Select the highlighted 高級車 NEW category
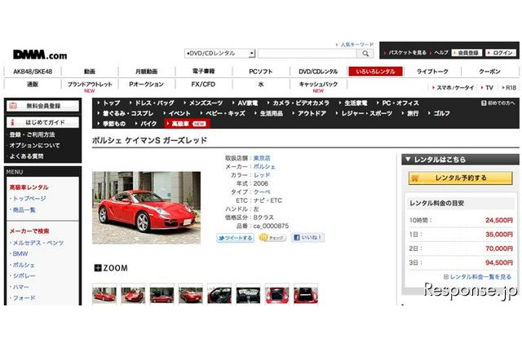Viewport: 522px width, 347px height. click(x=187, y=124)
